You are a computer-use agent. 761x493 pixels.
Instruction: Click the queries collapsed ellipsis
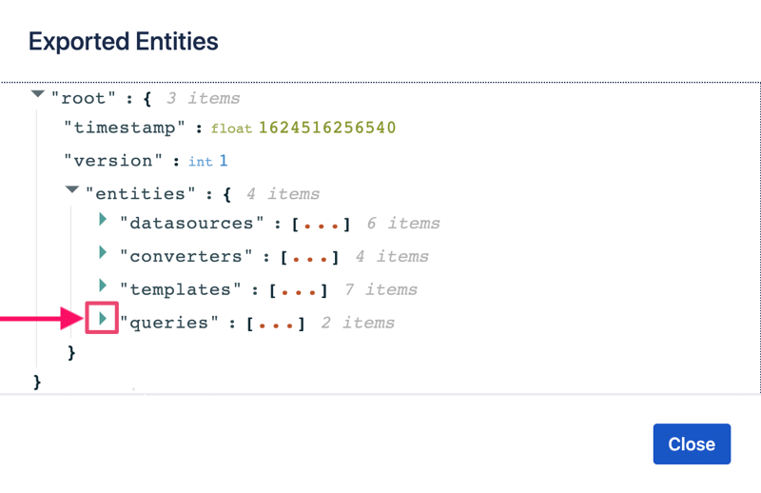pos(275,324)
